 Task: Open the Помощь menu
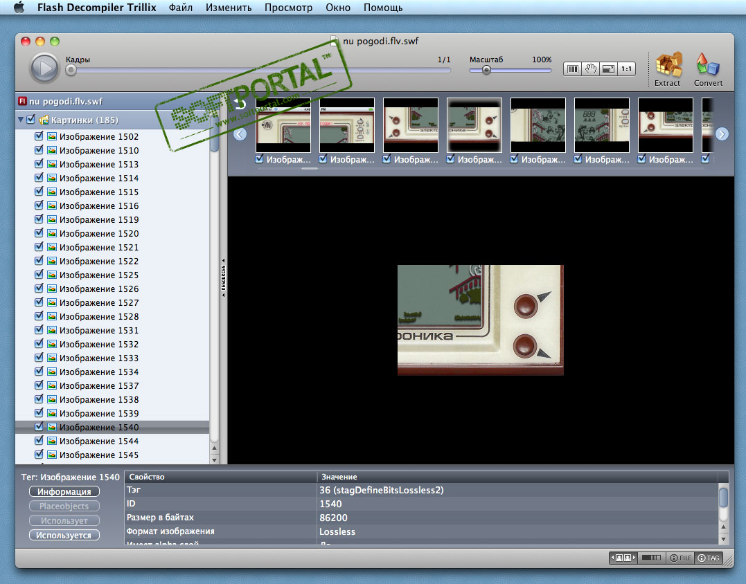click(x=383, y=8)
